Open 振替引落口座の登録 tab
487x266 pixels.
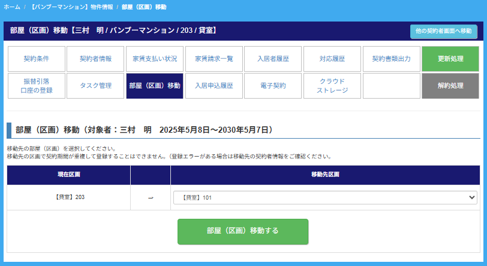36,85
